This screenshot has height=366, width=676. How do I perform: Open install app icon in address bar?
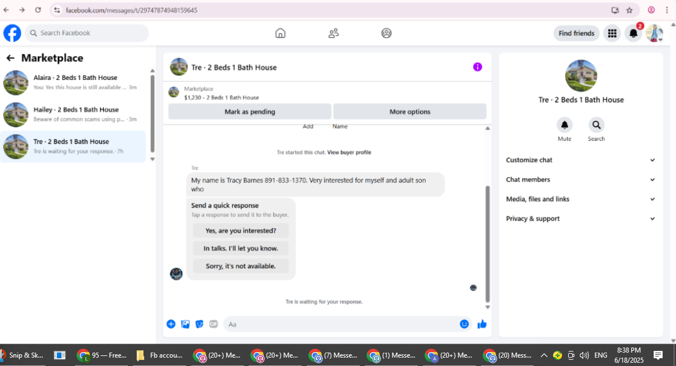[x=615, y=10]
